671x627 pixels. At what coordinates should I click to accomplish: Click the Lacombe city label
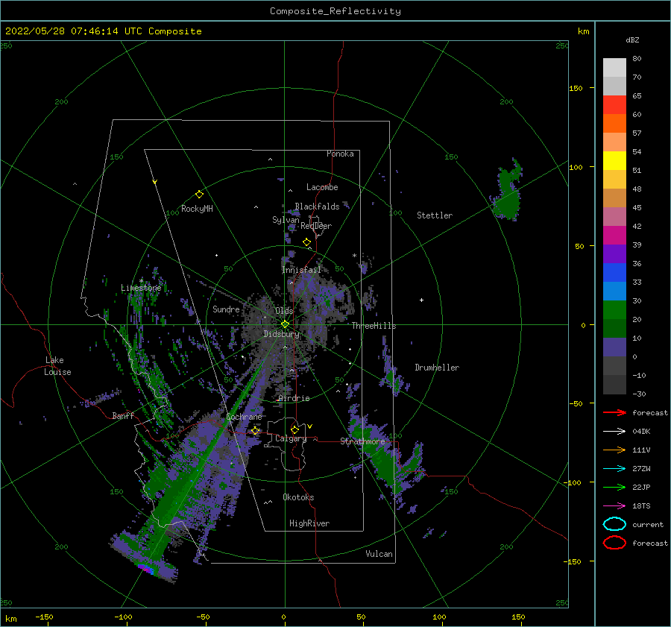click(322, 187)
